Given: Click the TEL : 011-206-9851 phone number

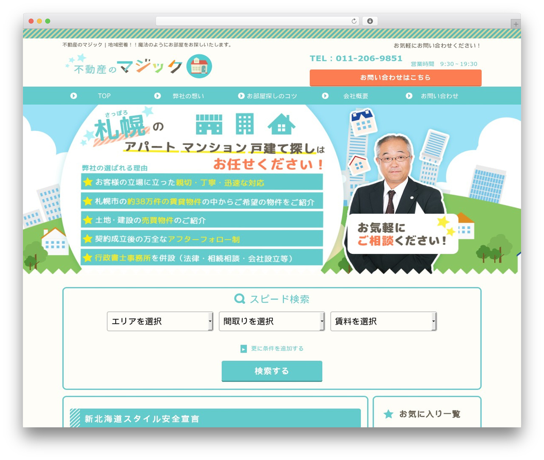Looking at the screenshot, I should click(356, 59).
